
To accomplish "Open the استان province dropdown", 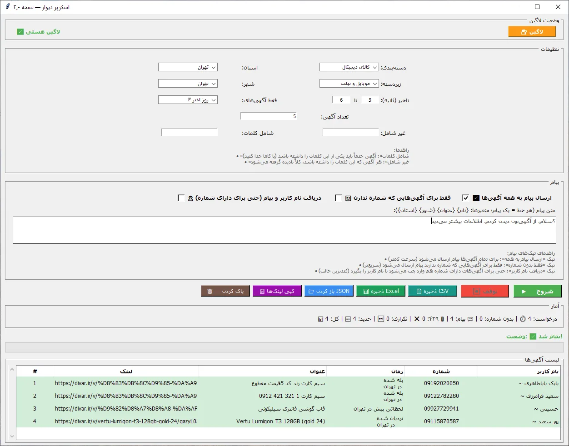I will coord(188,67).
